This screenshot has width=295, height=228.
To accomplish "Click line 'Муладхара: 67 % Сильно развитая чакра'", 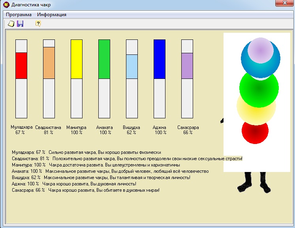I will coord(86,152).
